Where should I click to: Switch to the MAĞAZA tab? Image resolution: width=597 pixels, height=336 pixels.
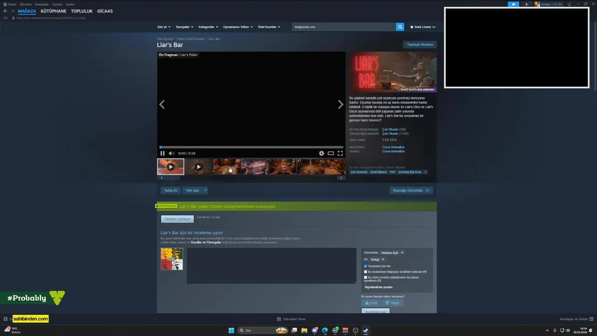pos(27,11)
